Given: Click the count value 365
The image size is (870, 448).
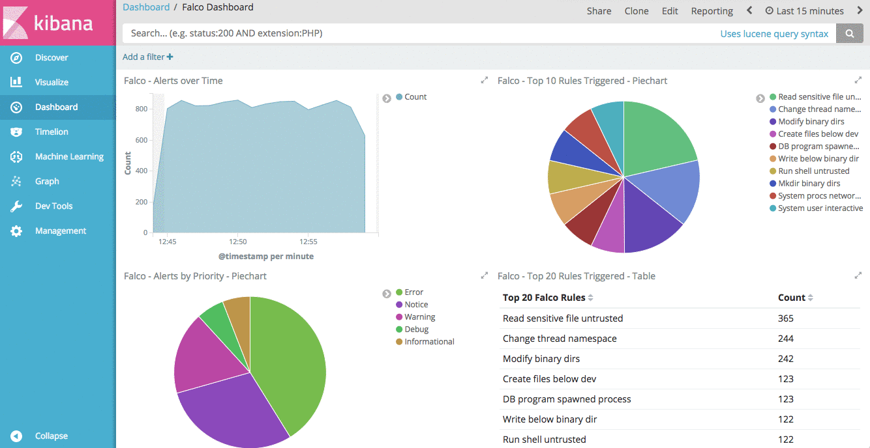Looking at the screenshot, I should [786, 318].
